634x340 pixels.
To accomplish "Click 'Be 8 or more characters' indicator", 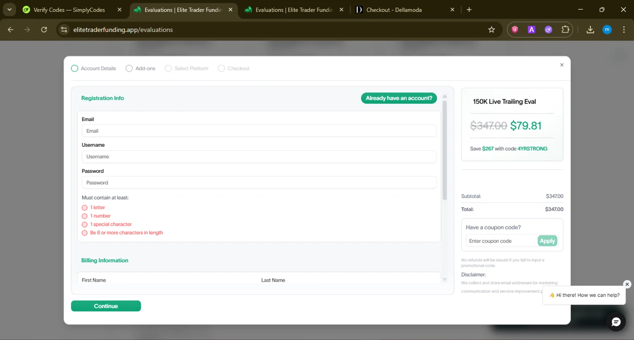I will 85,233.
